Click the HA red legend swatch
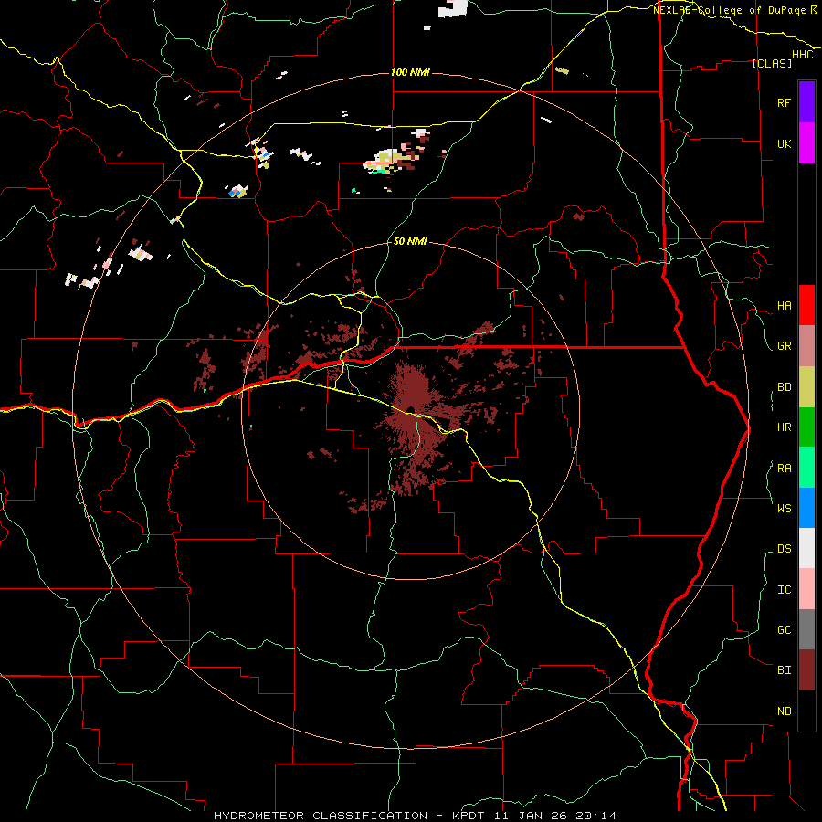Image resolution: width=822 pixels, height=822 pixels. click(806, 305)
